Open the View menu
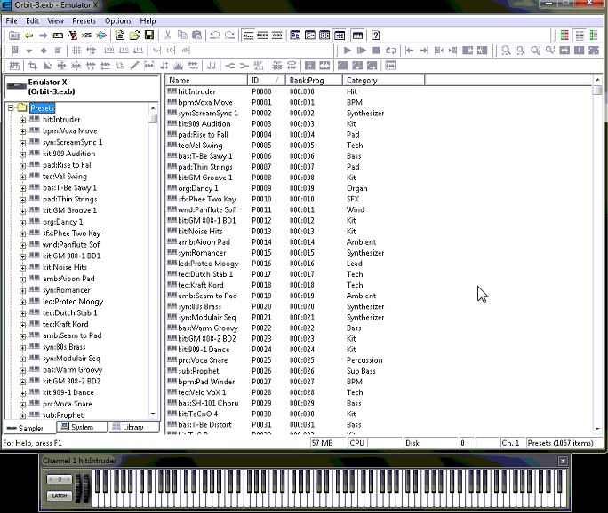This screenshot has width=608, height=513. [55, 21]
